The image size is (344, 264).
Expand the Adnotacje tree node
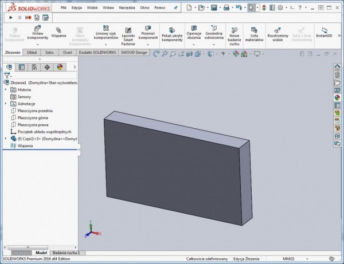6,104
